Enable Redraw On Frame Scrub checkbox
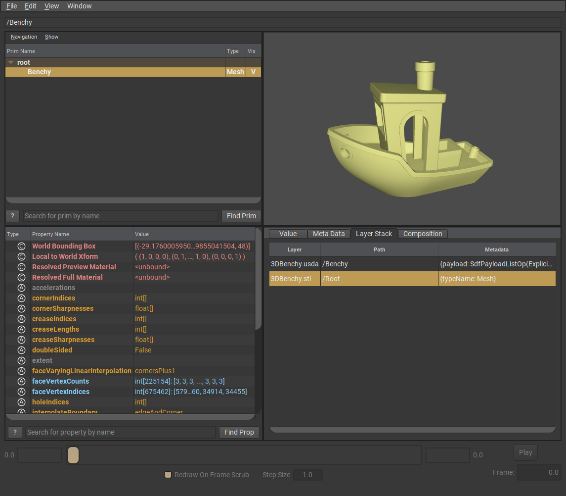The height and width of the screenshot is (496, 566). click(x=168, y=475)
